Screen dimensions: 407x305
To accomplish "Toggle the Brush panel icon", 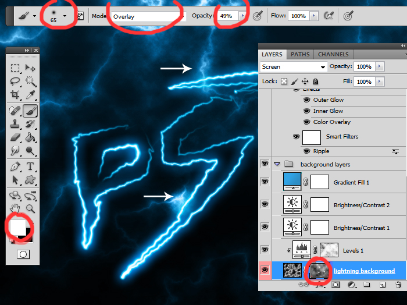I will [x=80, y=16].
